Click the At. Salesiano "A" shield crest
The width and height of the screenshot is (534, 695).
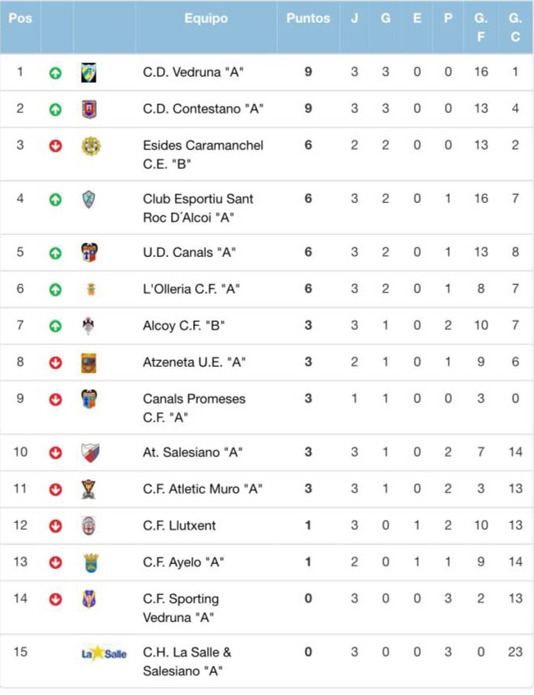tap(89, 453)
